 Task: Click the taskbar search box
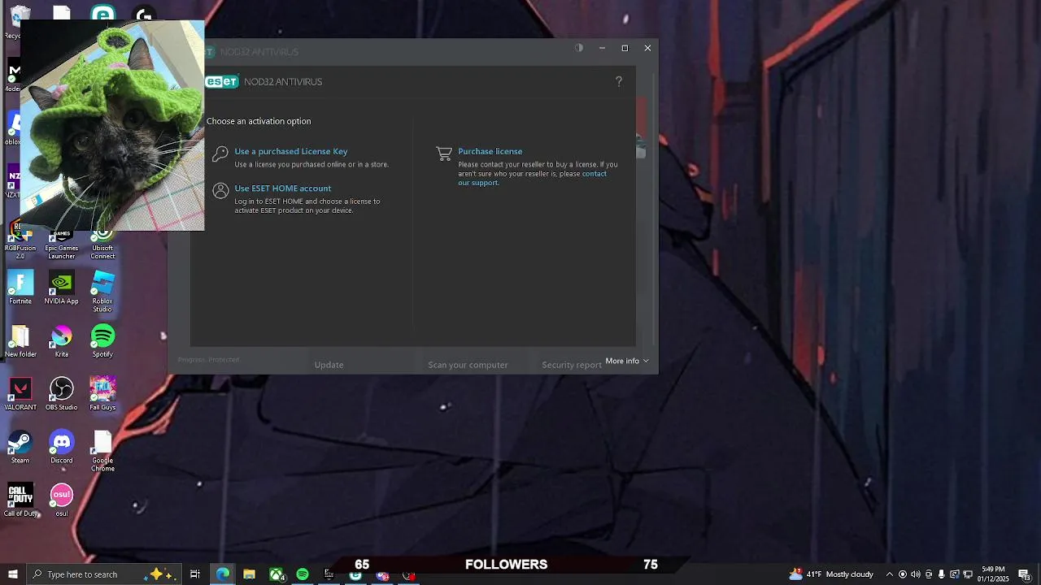(104, 574)
